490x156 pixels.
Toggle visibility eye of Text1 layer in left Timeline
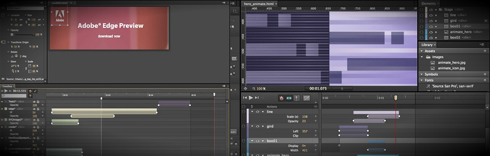[x=34, y=101]
